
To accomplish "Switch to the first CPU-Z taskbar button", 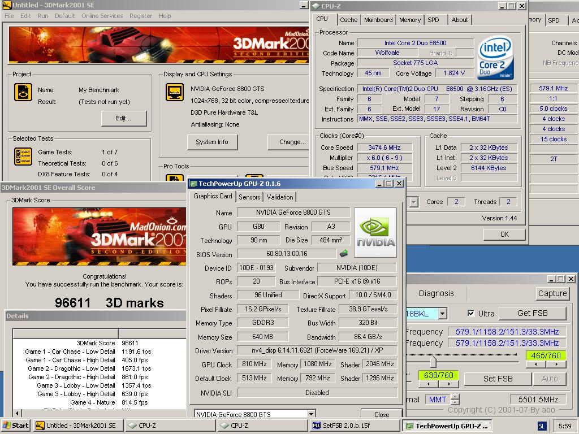I will click(x=170, y=426).
